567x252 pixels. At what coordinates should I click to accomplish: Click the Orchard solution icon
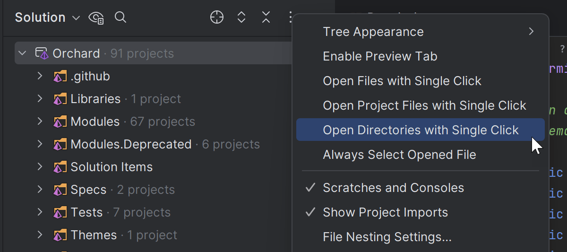point(42,53)
